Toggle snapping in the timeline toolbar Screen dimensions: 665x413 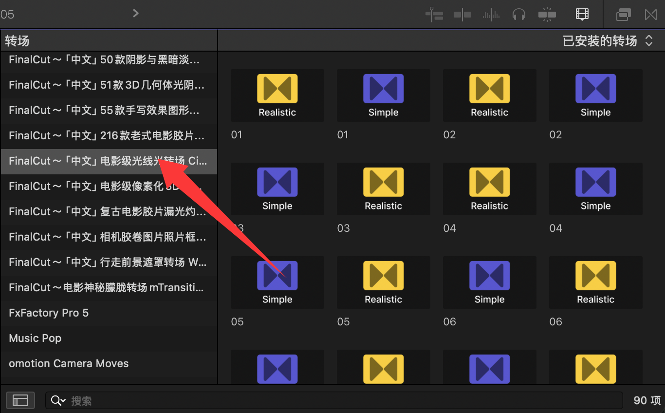coord(547,15)
